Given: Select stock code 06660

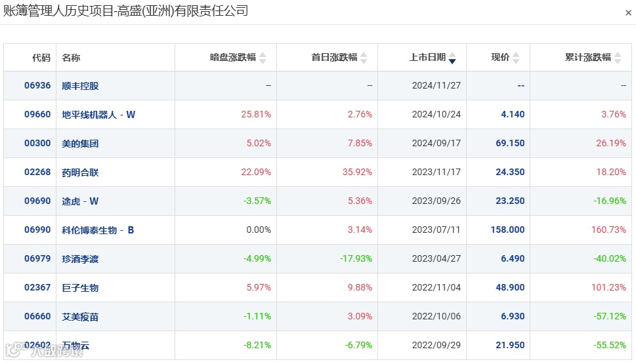Looking at the screenshot, I should 37,316.
